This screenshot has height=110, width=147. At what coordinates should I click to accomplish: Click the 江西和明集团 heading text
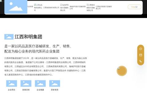(x=28, y=37)
